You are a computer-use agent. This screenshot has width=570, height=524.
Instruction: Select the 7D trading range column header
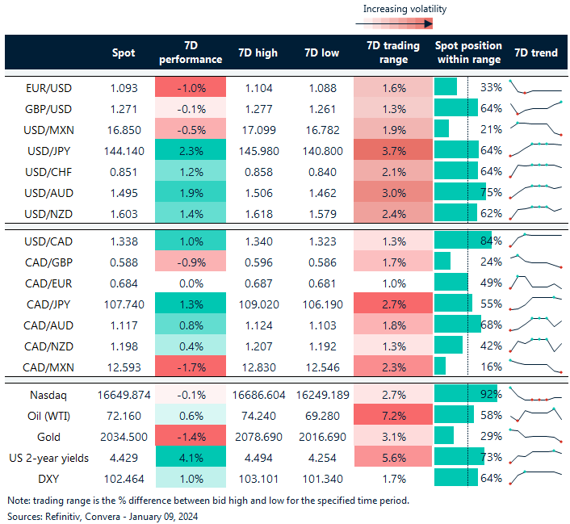tap(393, 52)
